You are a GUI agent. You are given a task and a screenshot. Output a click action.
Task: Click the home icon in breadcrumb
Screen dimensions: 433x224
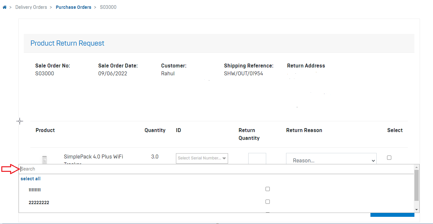5,7
